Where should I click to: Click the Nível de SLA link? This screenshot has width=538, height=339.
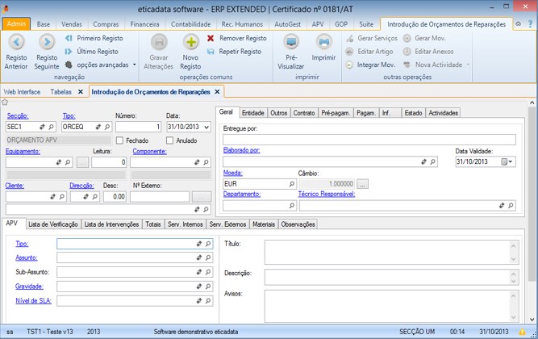32,300
